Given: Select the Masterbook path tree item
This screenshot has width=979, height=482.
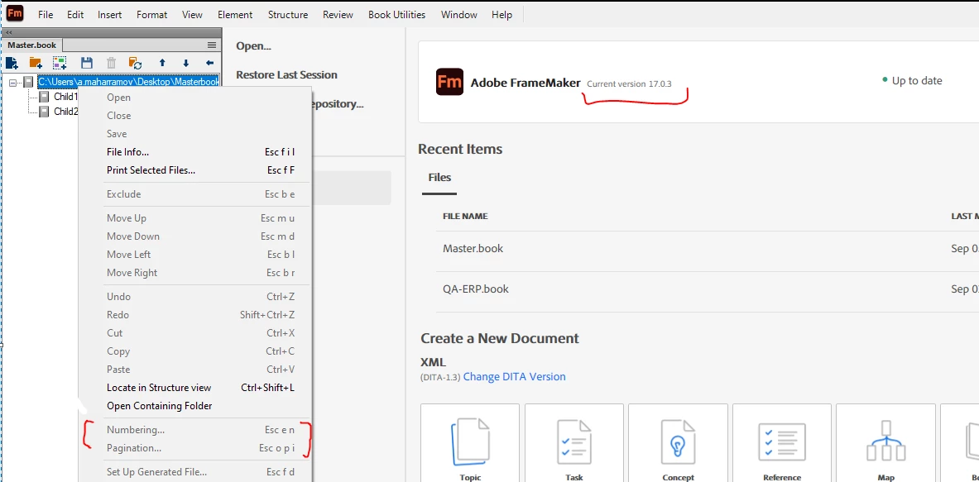Looking at the screenshot, I should point(128,82).
